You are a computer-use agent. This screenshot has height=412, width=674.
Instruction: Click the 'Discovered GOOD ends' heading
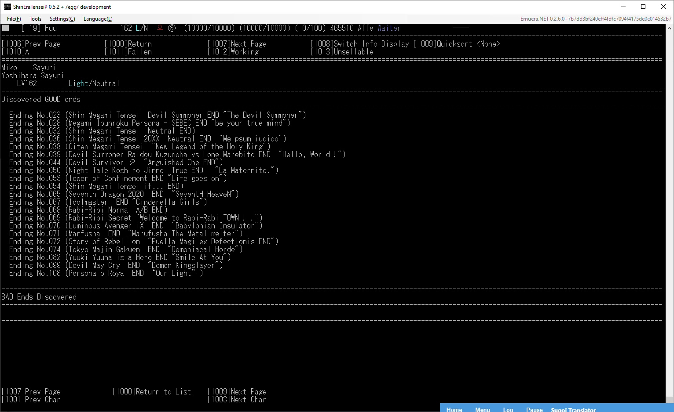pyautogui.click(x=41, y=99)
